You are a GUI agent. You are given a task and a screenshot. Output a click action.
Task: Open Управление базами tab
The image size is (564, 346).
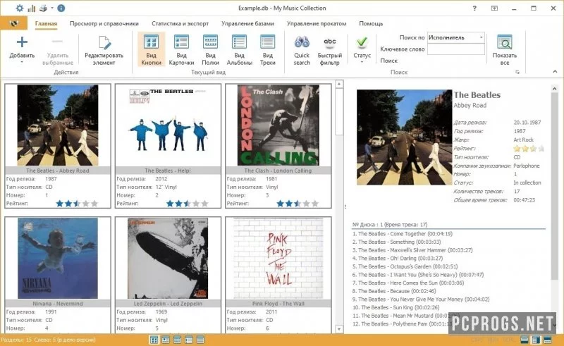point(247,23)
